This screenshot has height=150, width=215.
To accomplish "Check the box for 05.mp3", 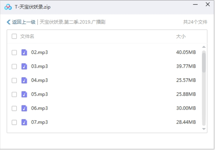I will coord(14,95).
